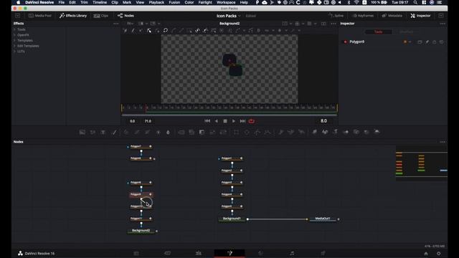Play the composition forward
Screen dimensions: 459x258
point(234,121)
